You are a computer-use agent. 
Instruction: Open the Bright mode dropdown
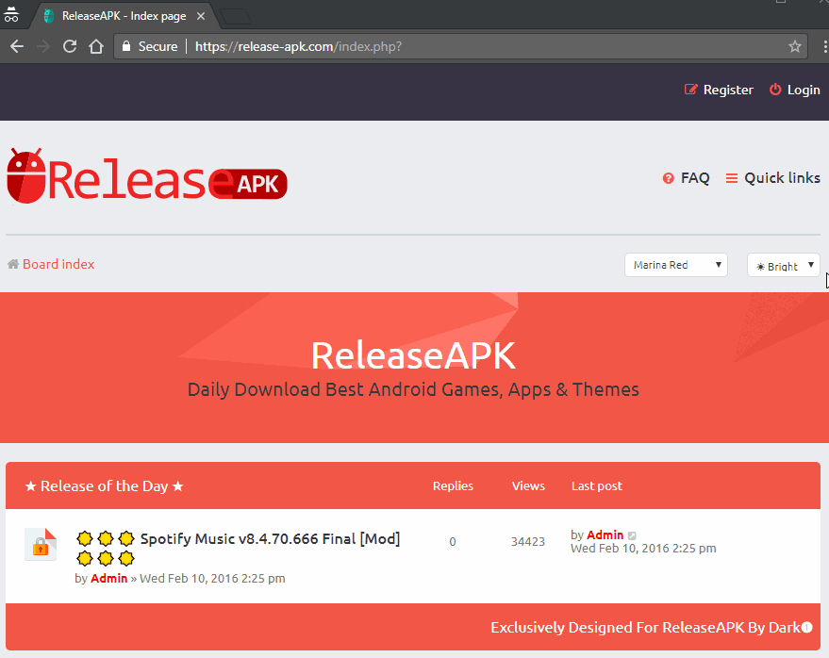[783, 265]
